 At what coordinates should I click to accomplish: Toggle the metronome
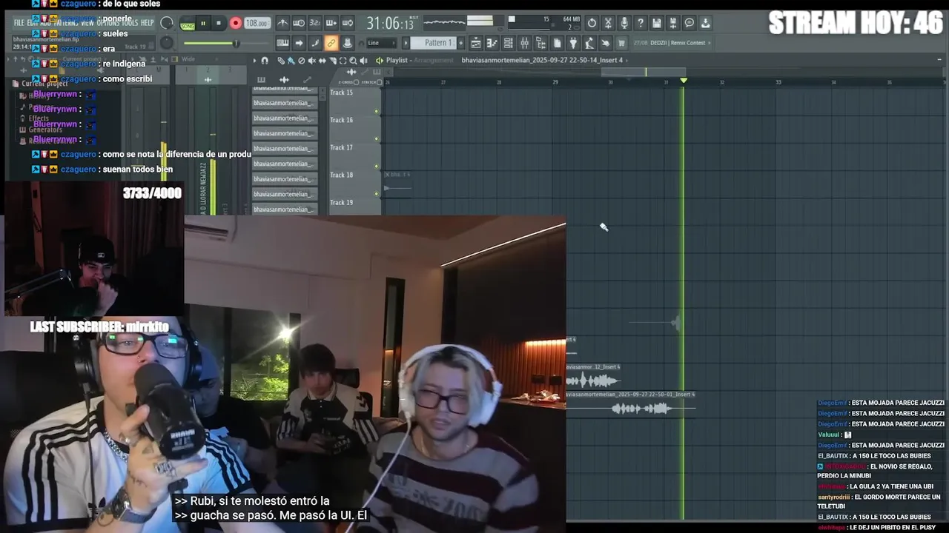(282, 23)
